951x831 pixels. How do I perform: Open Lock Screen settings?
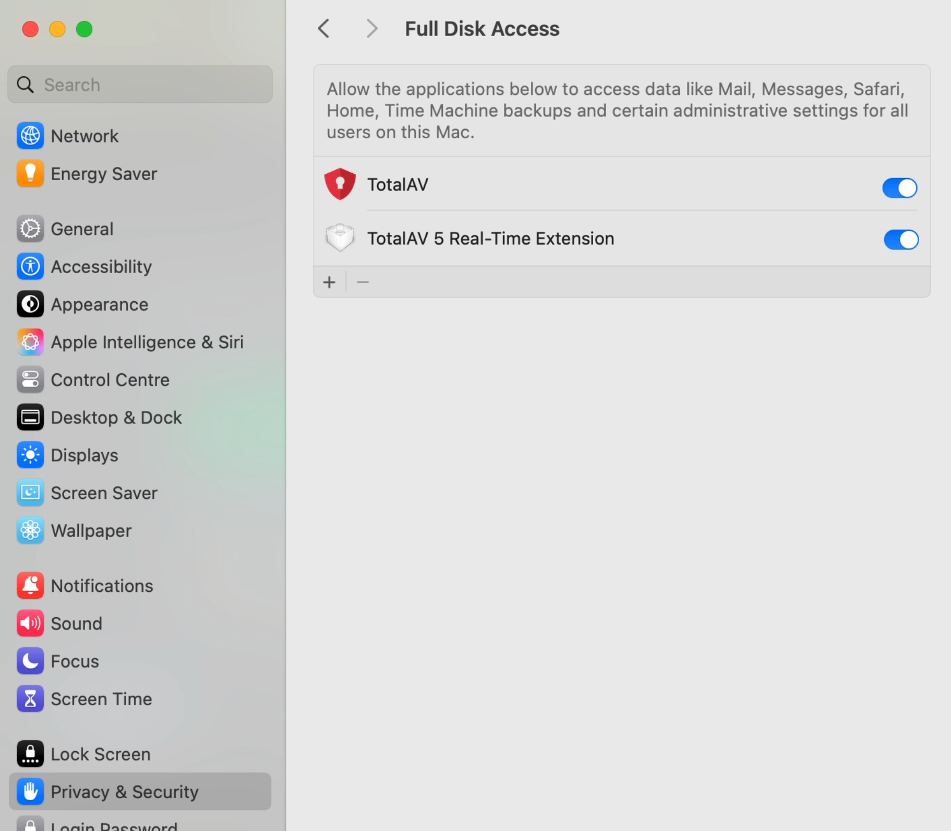click(100, 754)
